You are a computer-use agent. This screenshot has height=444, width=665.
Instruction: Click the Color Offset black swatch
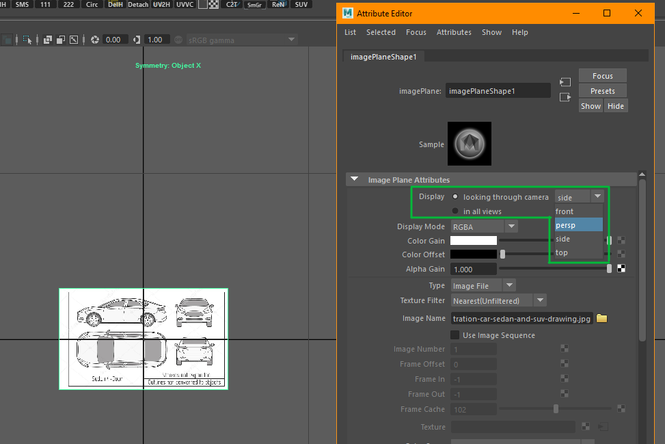coord(473,254)
